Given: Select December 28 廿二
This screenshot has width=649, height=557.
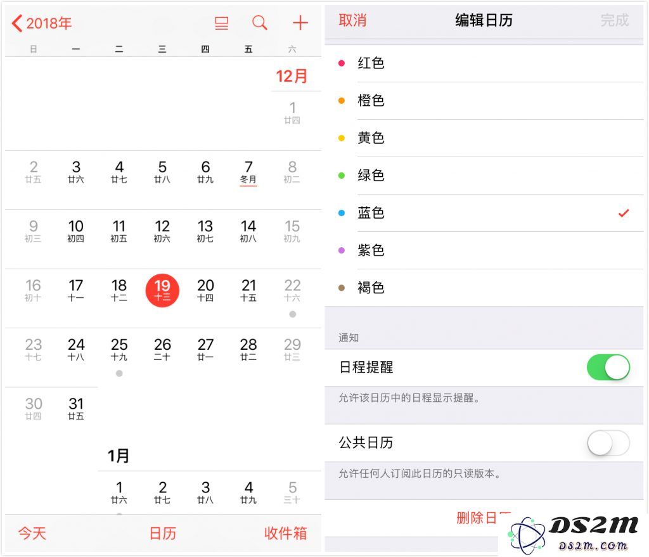Looking at the screenshot, I should 248,349.
